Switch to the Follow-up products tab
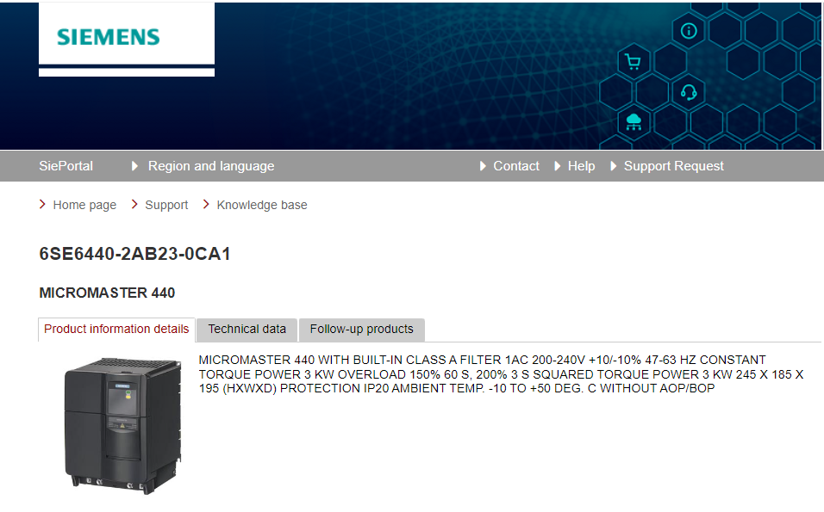Viewport: 824px width, 512px height. (x=361, y=330)
